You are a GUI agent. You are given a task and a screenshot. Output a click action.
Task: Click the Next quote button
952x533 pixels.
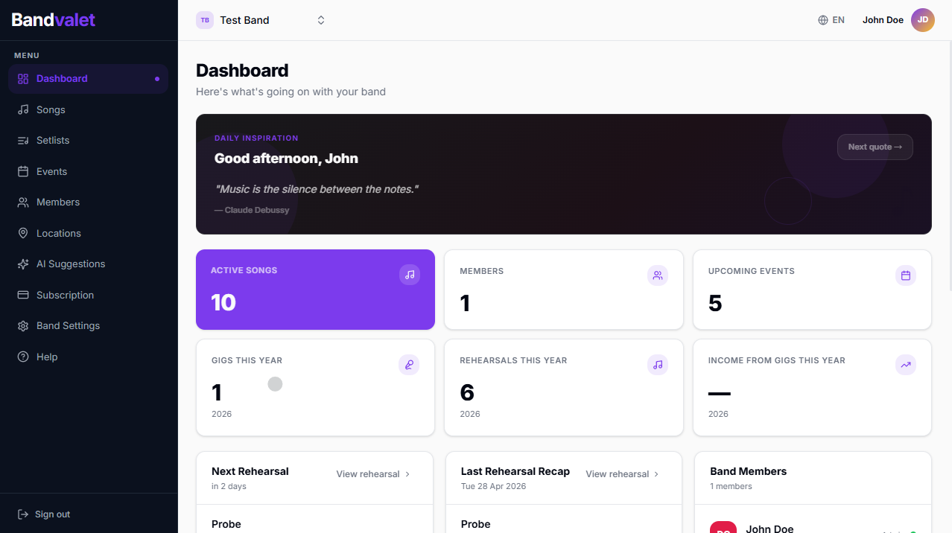tap(875, 147)
